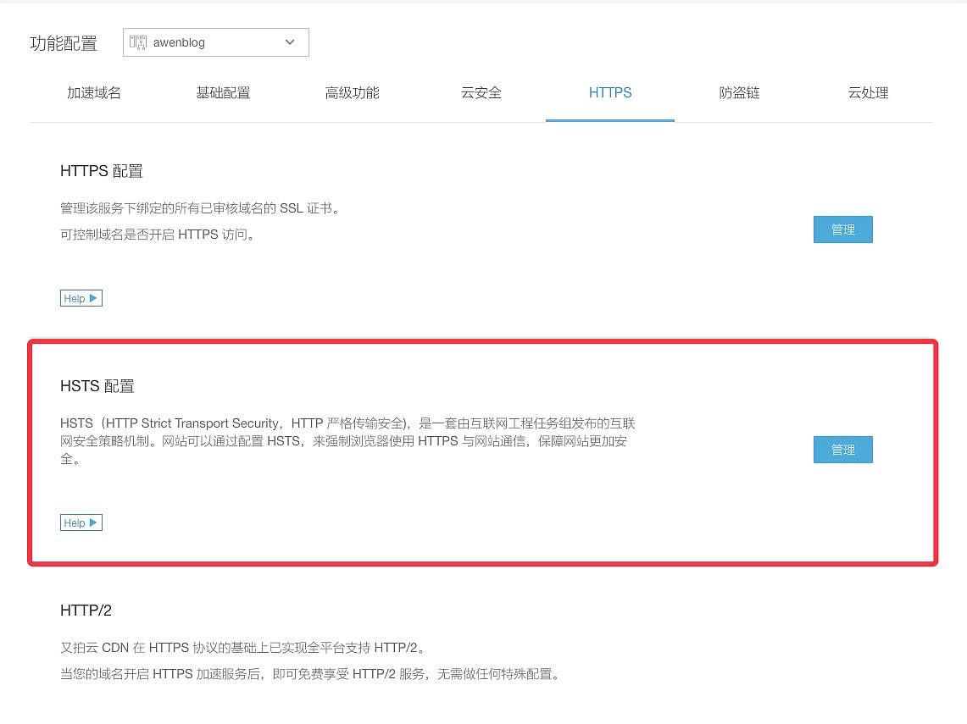The image size is (967, 724).
Task: Switch to the 云处理 tab
Action: [868, 93]
